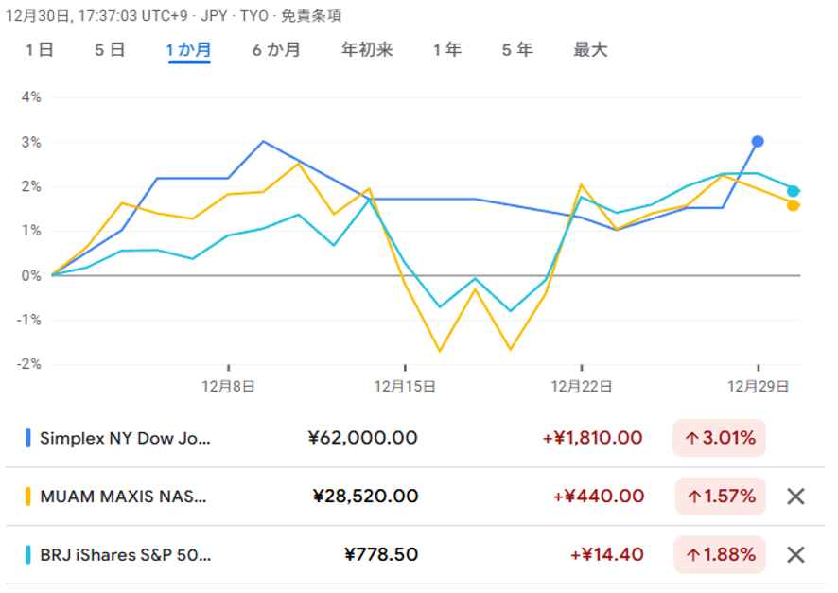Remove BRJ iShares S&P 500 comparison

(x=795, y=555)
